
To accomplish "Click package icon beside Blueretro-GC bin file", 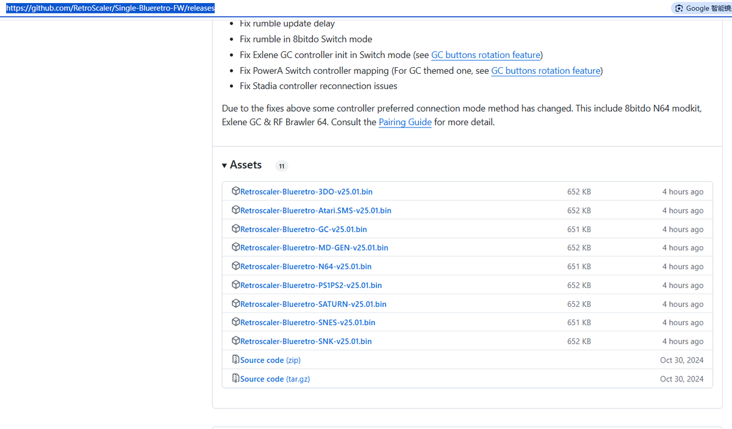I will point(235,229).
